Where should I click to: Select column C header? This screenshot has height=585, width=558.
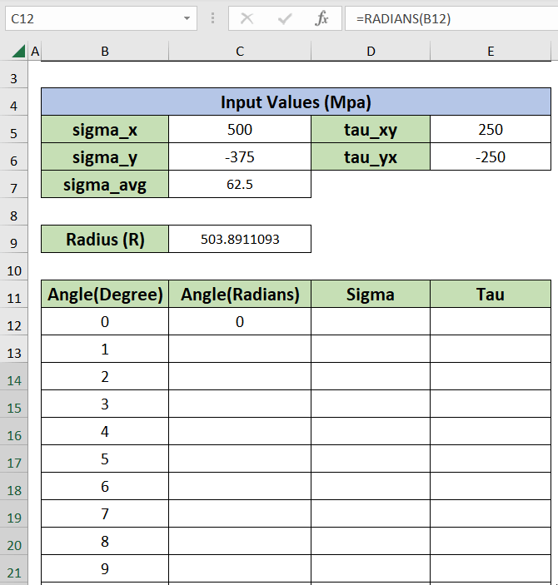240,52
